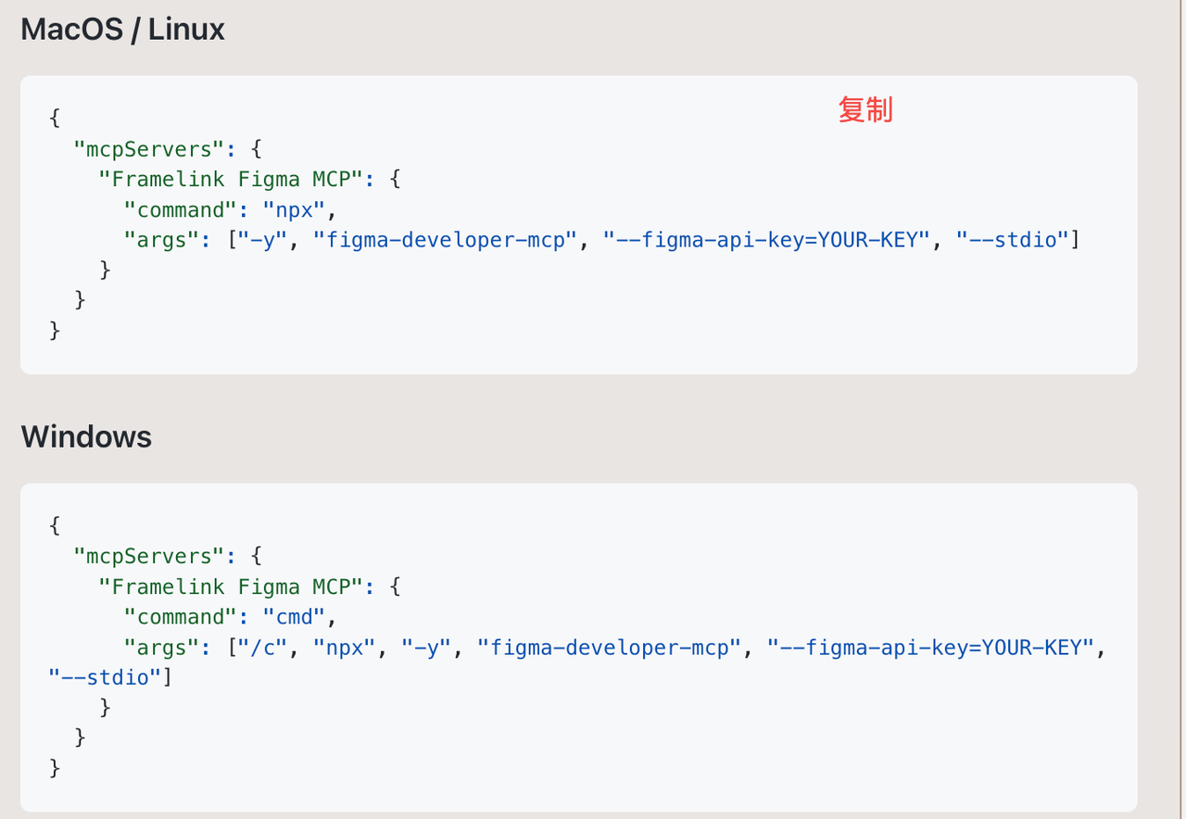Viewport: 1186px width, 819px height.
Task: Click the "args" key in MacOS block
Action: pos(161,240)
